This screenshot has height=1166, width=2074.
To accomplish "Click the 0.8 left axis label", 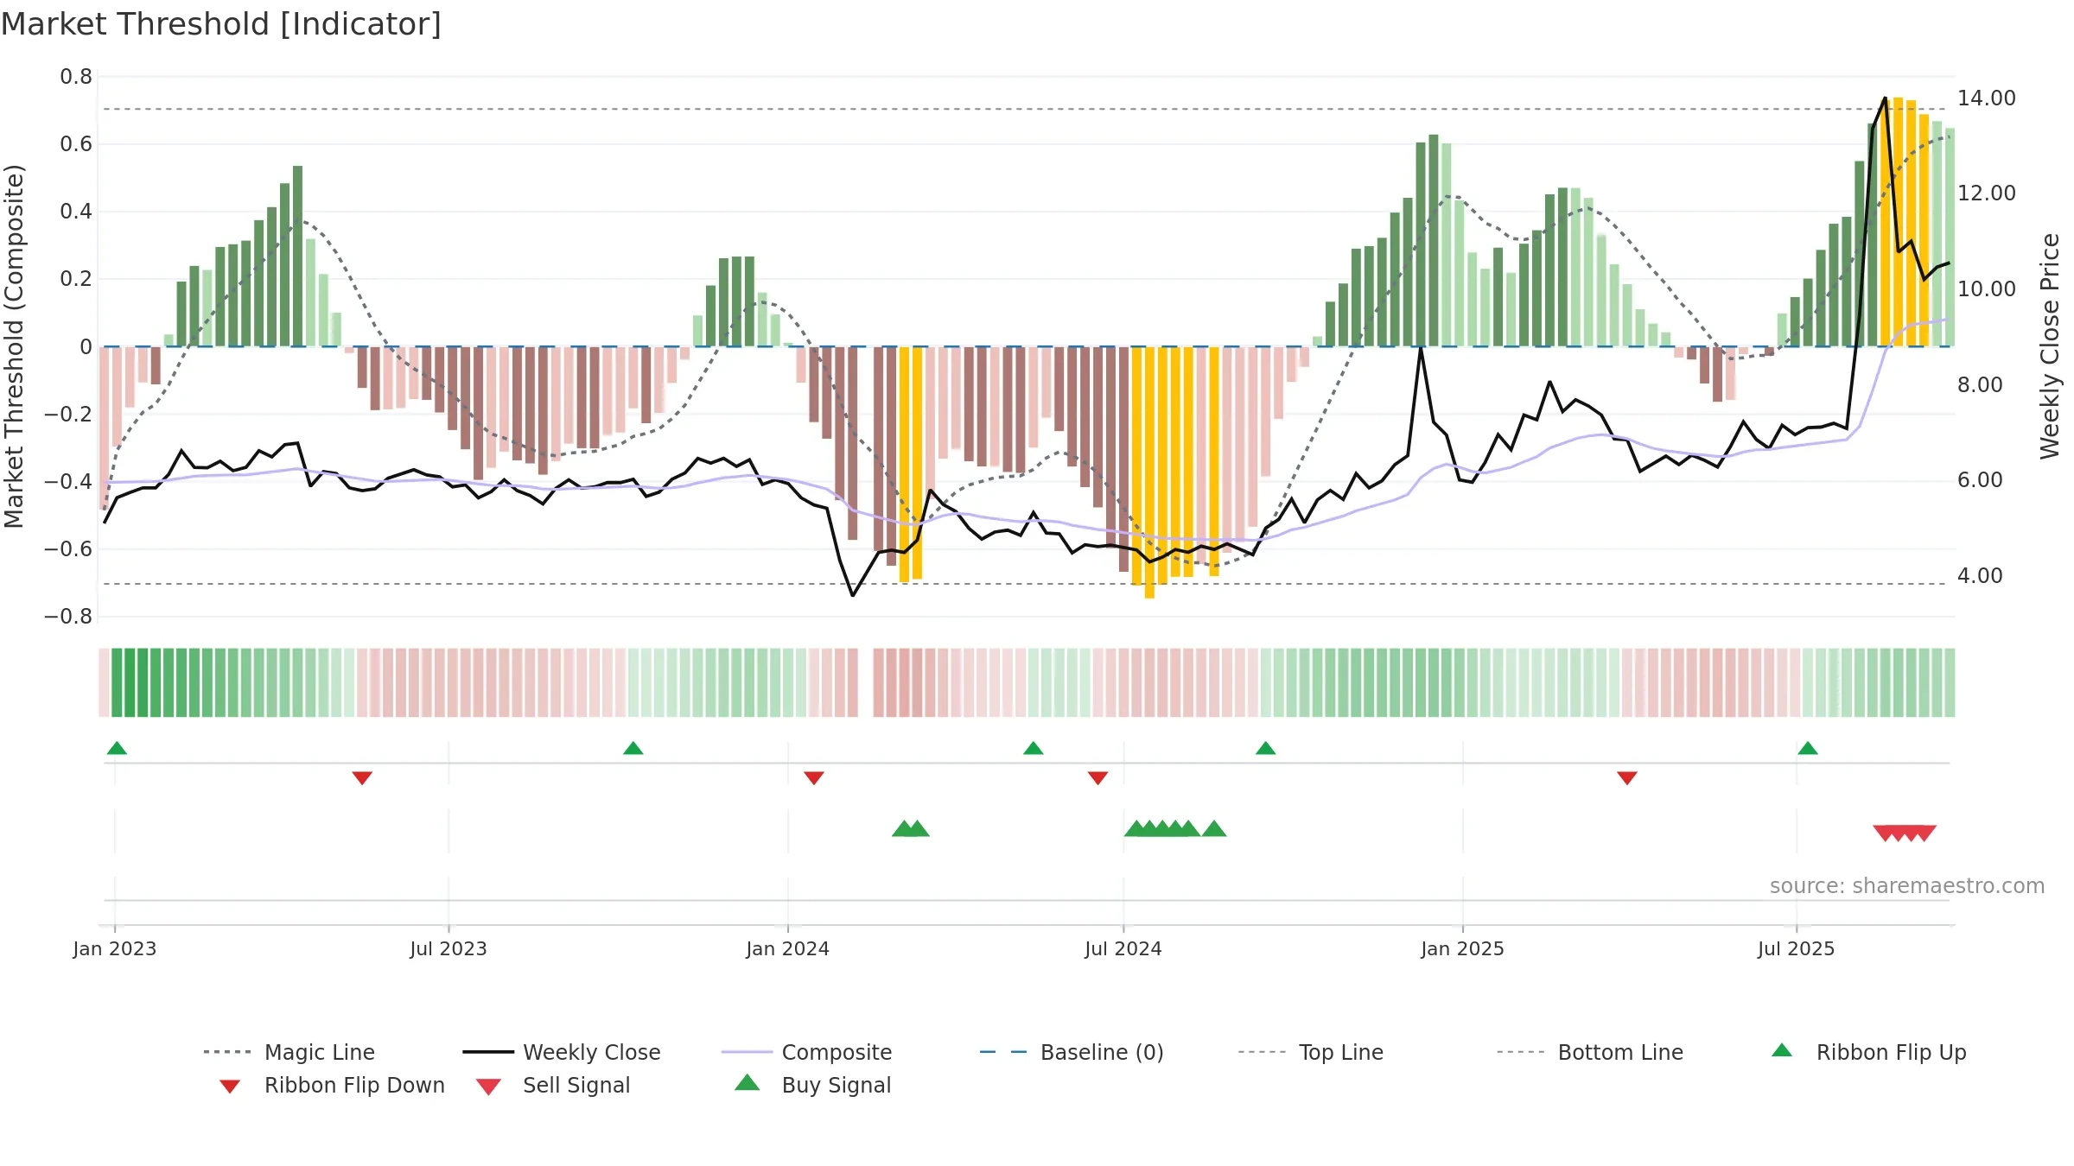I will point(76,77).
